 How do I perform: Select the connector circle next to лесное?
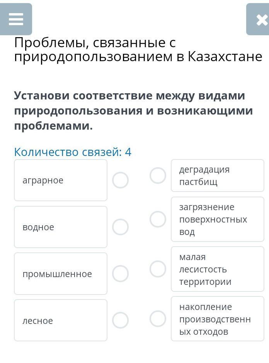click(x=120, y=320)
